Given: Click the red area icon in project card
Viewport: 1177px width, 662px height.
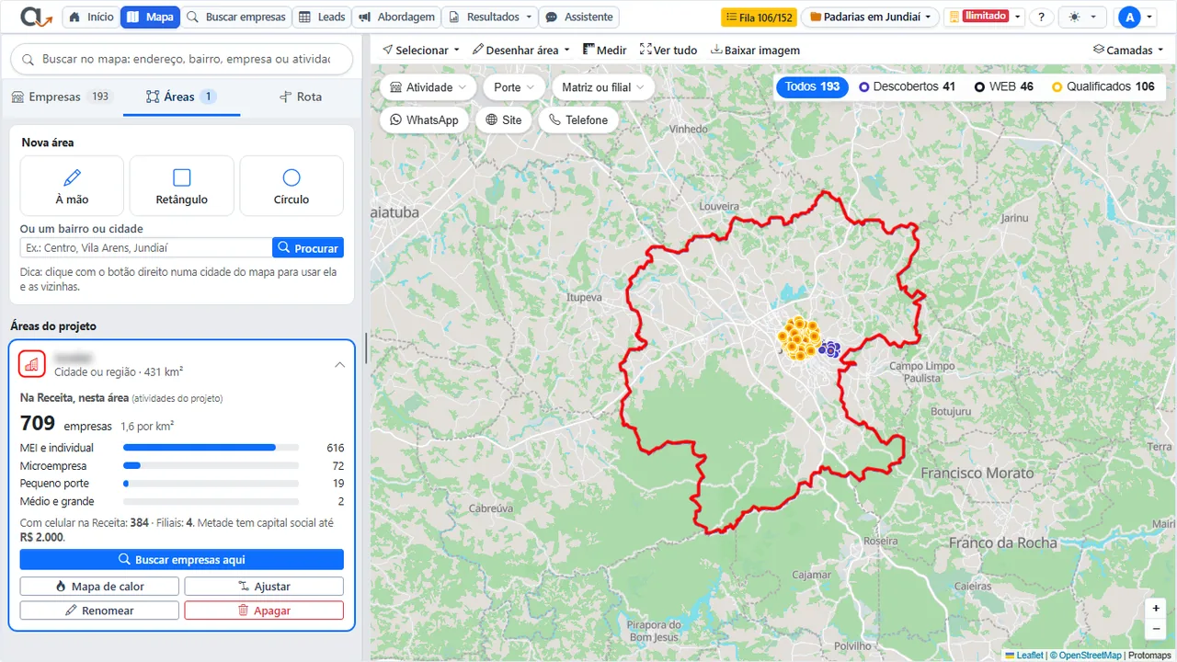Looking at the screenshot, I should (32, 364).
